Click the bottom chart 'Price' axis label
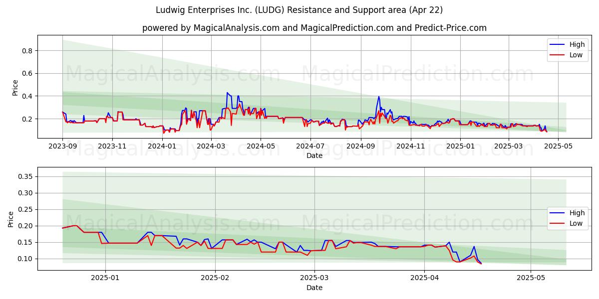 11,219
